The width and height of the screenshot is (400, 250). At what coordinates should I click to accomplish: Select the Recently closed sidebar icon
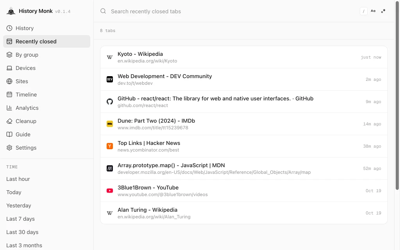pyautogui.click(x=9, y=41)
